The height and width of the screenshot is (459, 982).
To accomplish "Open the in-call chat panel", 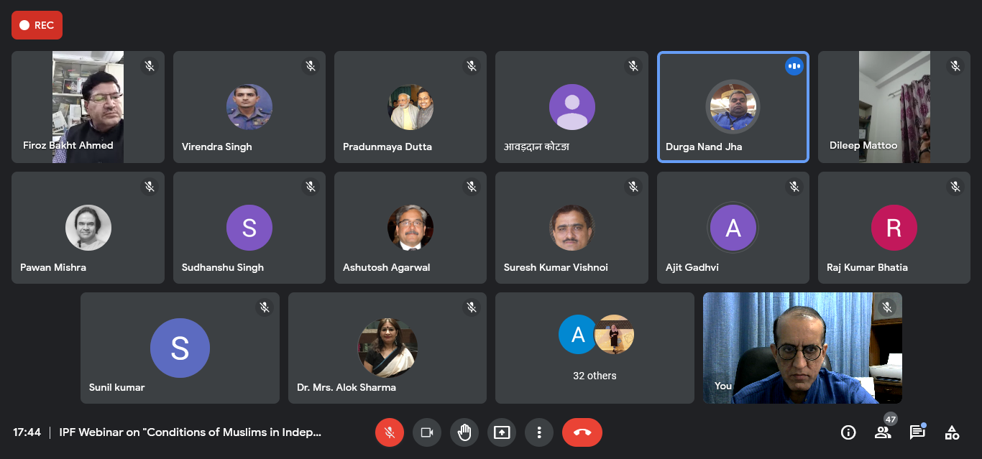I will click(x=917, y=432).
